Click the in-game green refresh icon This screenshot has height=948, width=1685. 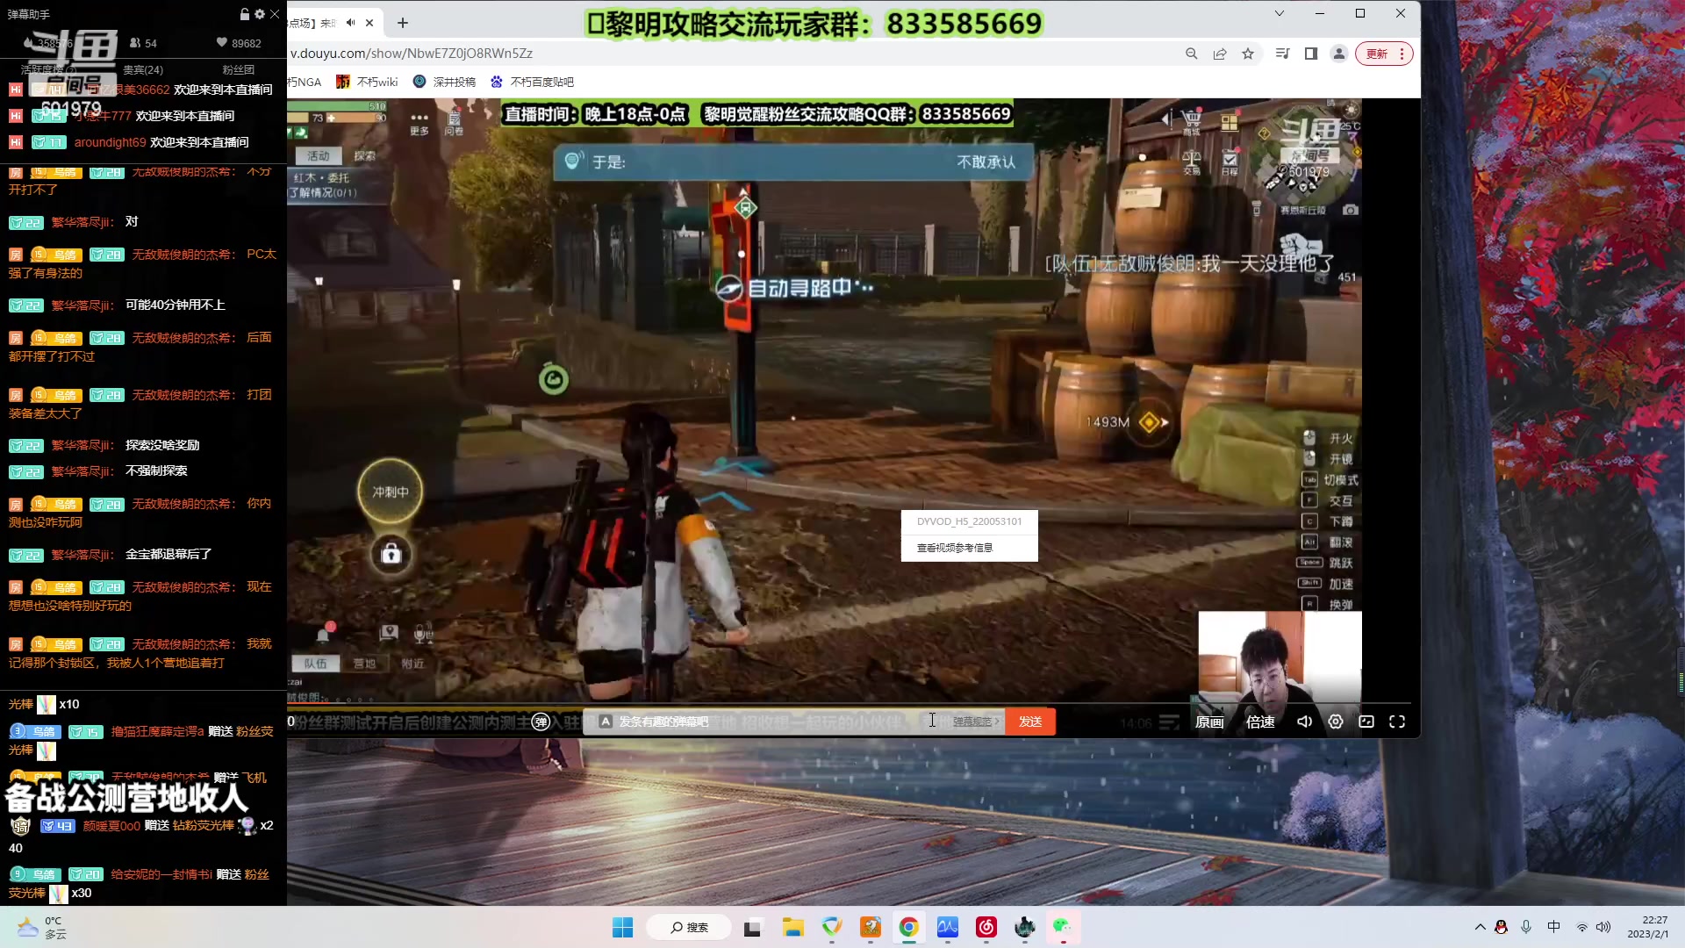pyautogui.click(x=554, y=380)
